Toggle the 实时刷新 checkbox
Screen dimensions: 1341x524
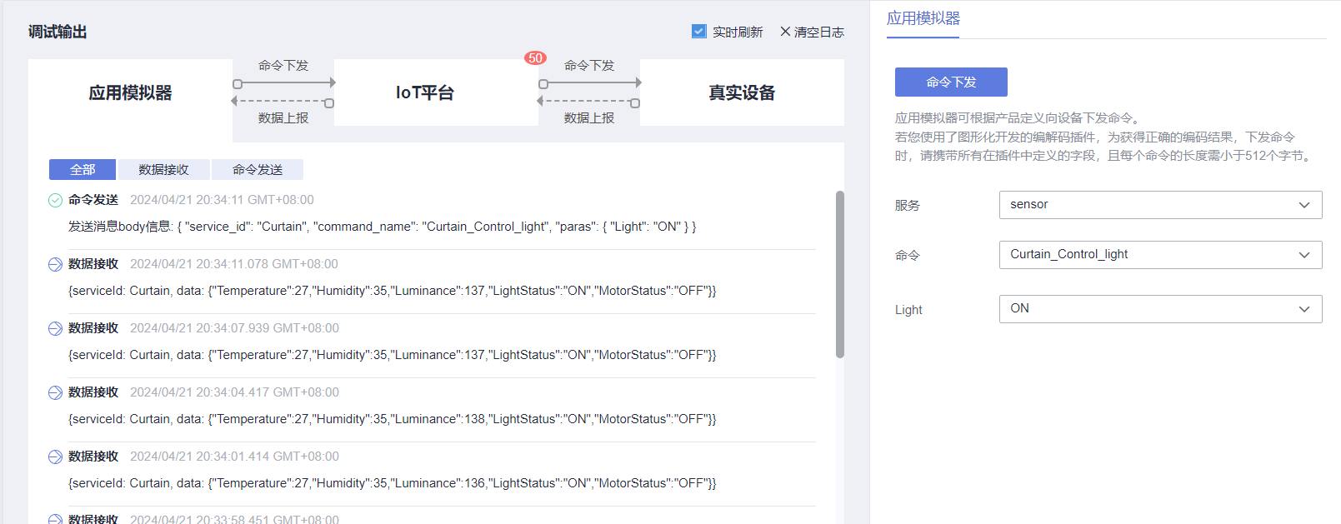coord(699,32)
